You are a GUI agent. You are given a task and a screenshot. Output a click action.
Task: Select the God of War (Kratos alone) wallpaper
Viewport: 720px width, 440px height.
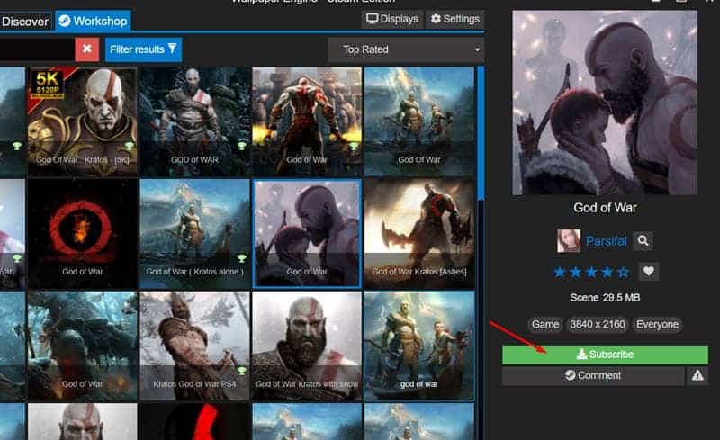(x=194, y=234)
